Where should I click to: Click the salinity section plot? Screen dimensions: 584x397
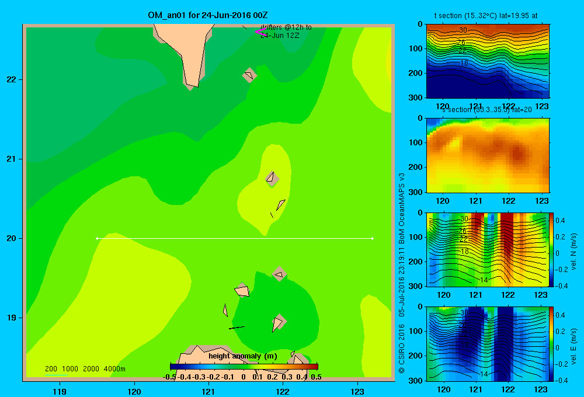[x=488, y=155]
